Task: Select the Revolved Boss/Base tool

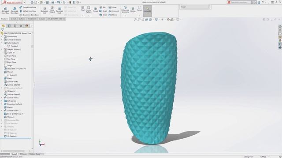Action: coord(15,11)
